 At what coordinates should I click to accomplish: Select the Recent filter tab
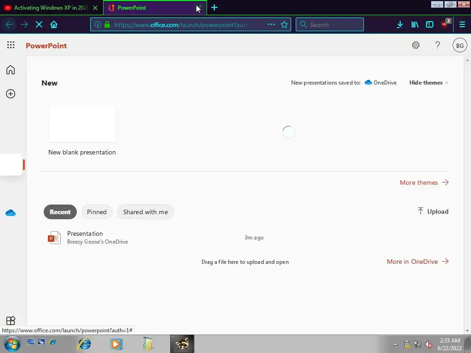pos(60,212)
